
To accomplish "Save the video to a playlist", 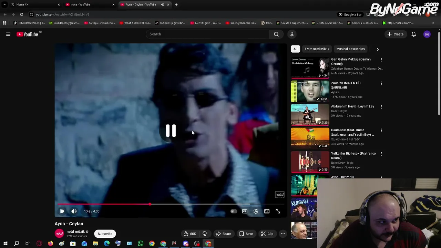I will [246, 234].
